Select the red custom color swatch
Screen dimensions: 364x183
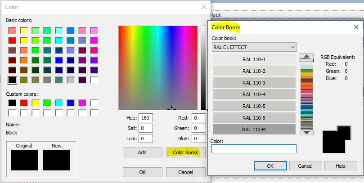point(24,103)
